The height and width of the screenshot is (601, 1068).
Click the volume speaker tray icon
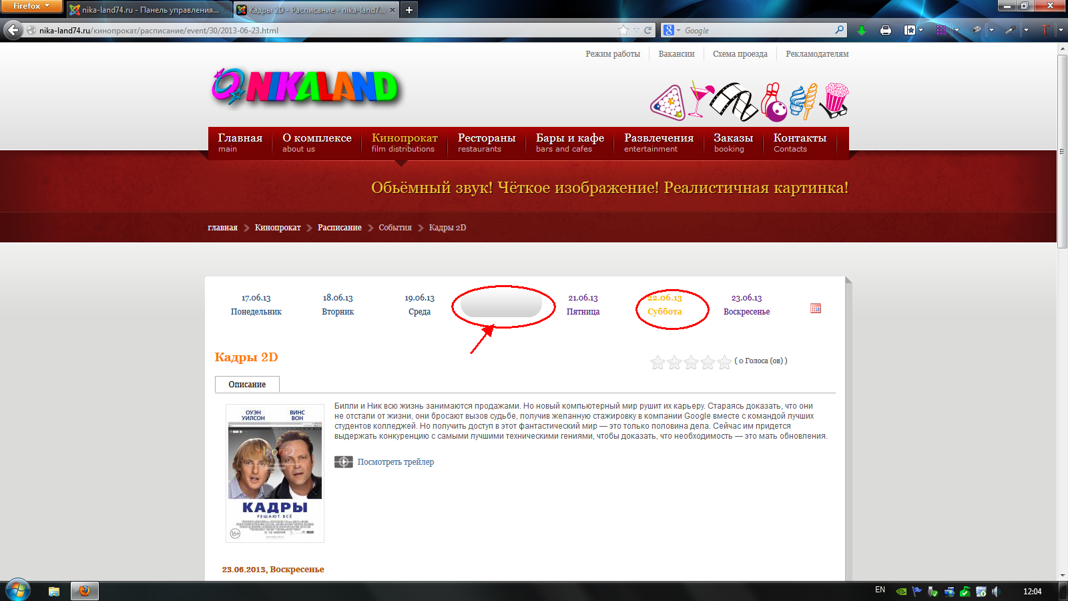point(996,591)
